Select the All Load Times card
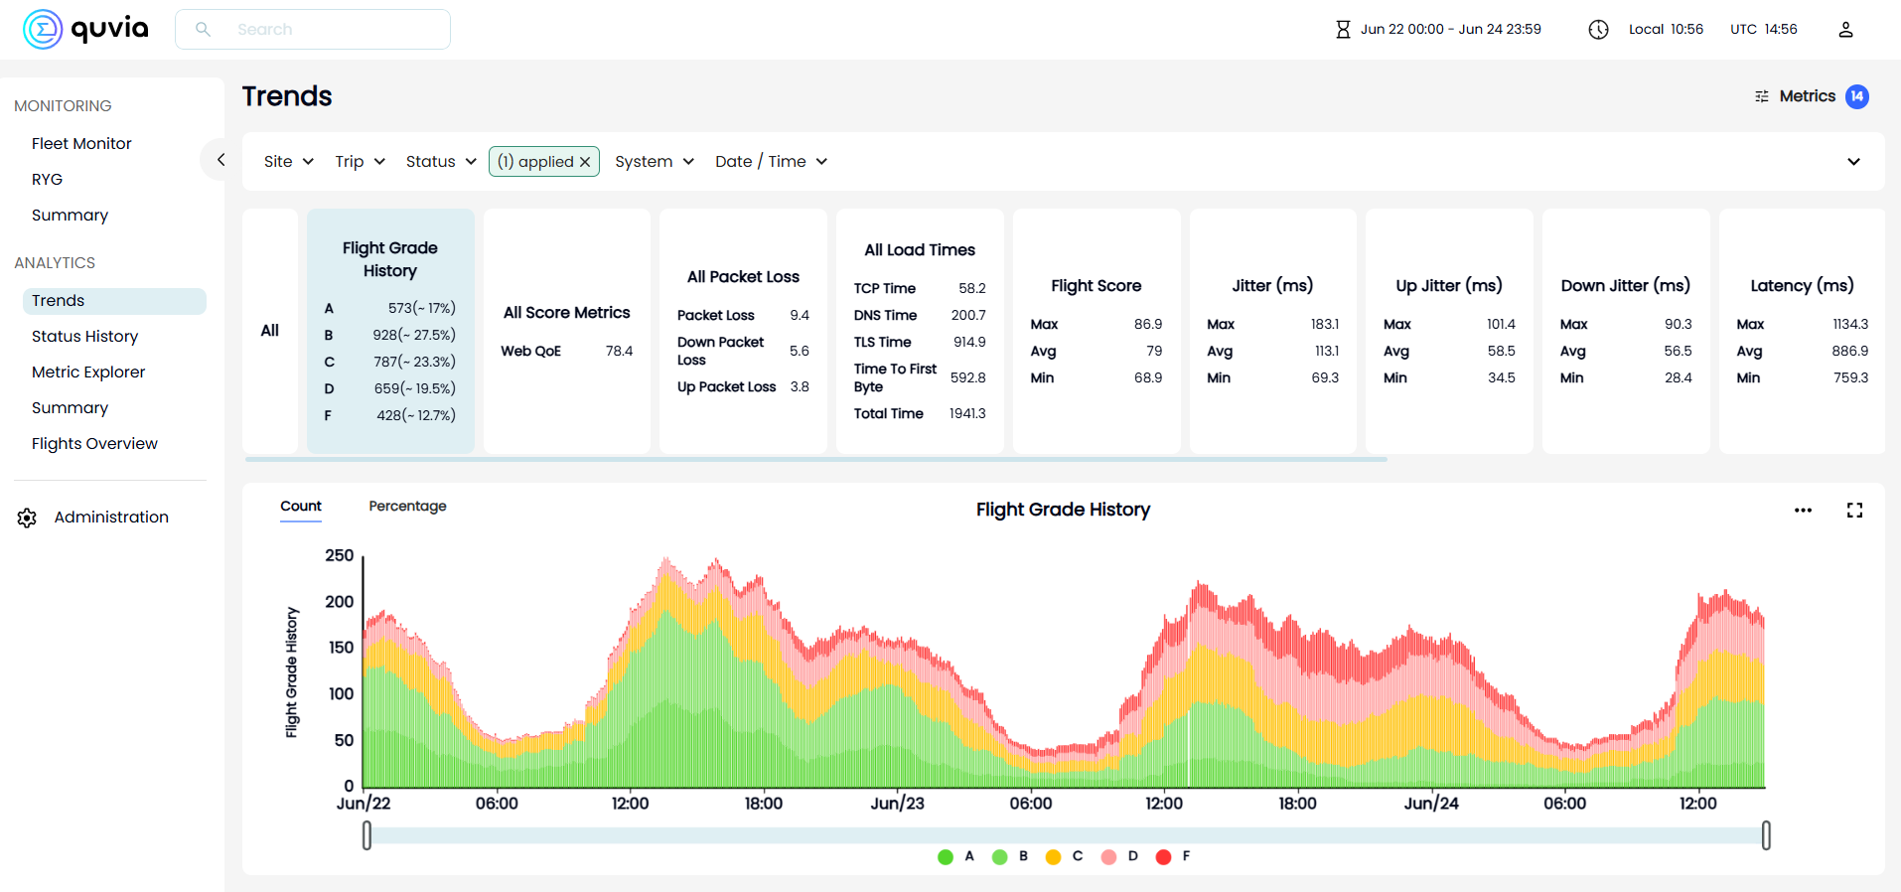Screen dimensions: 1901x892 click(x=920, y=331)
